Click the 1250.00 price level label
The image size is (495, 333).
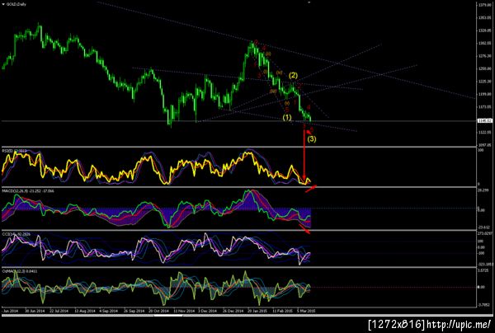[x=485, y=68]
